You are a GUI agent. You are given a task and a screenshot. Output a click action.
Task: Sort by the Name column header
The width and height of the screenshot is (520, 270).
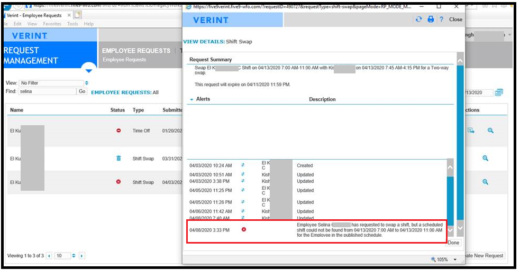16,110
